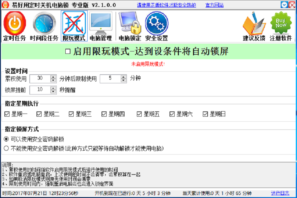Toggle the 星期六 checkbox
Screen dimensions: 297x198
pos(172,114)
